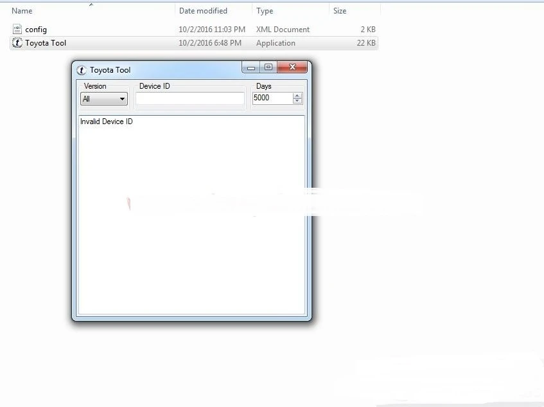Increase Days with the up spinner arrow

click(297, 96)
